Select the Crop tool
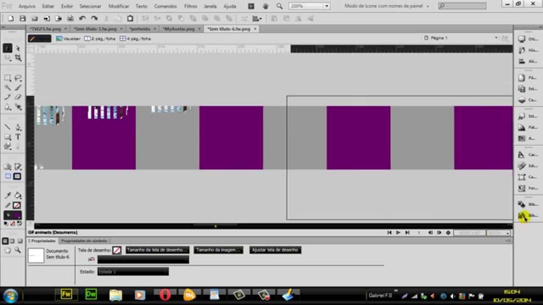The height and width of the screenshot is (305, 543). point(18,58)
